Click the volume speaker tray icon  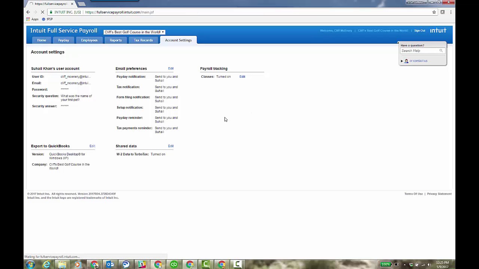429,265
